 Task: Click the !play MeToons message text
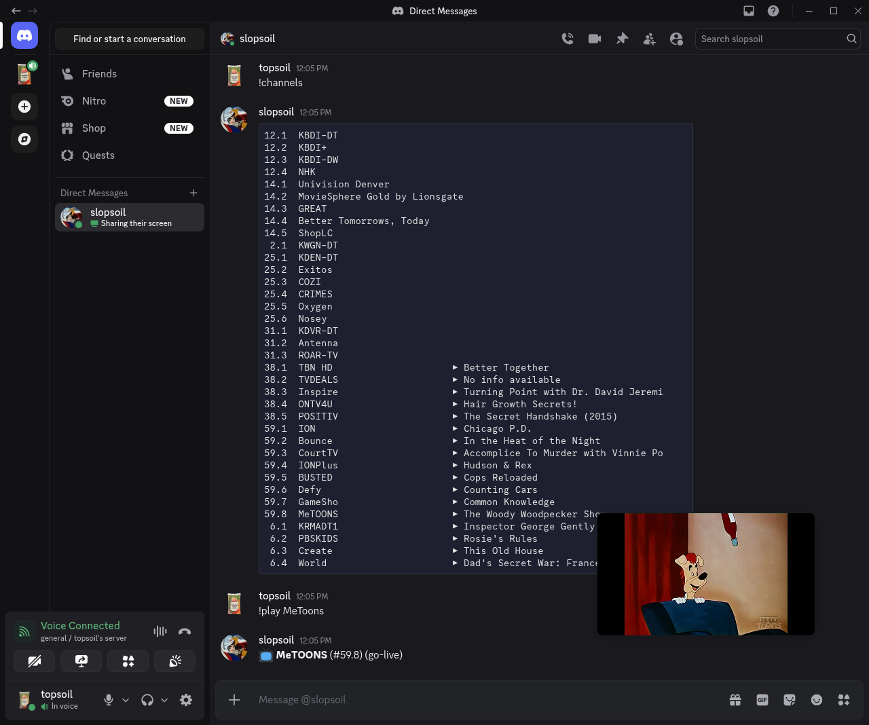coord(291,611)
